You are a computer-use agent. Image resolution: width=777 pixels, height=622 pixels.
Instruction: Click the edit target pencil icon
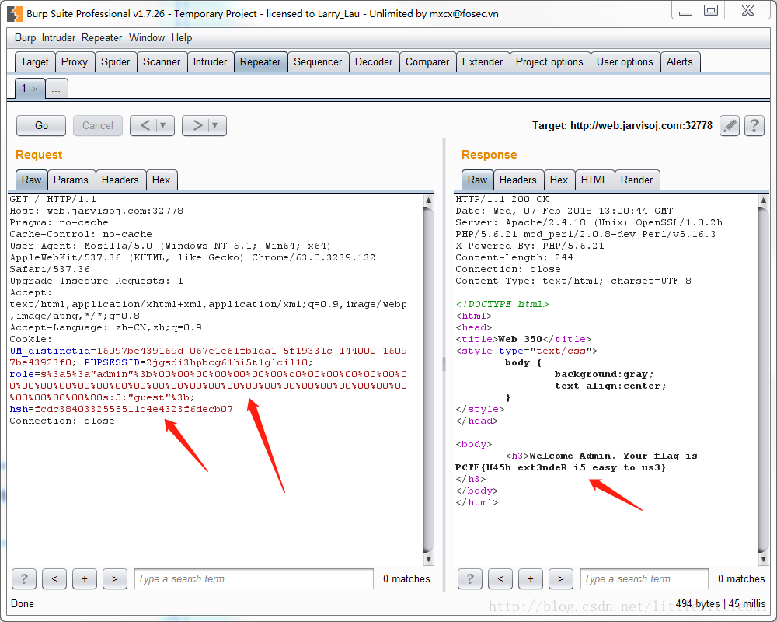pos(730,125)
